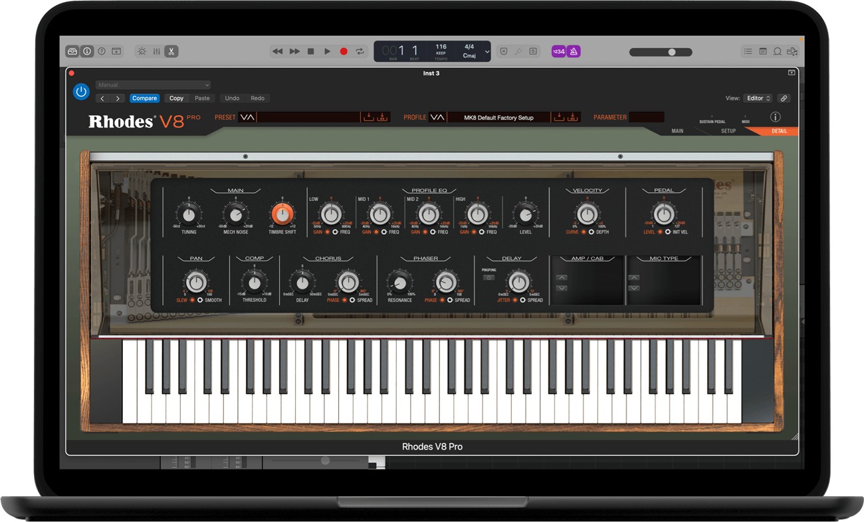Click the Undo button in the plugin header
This screenshot has width=864, height=522.
coord(231,98)
